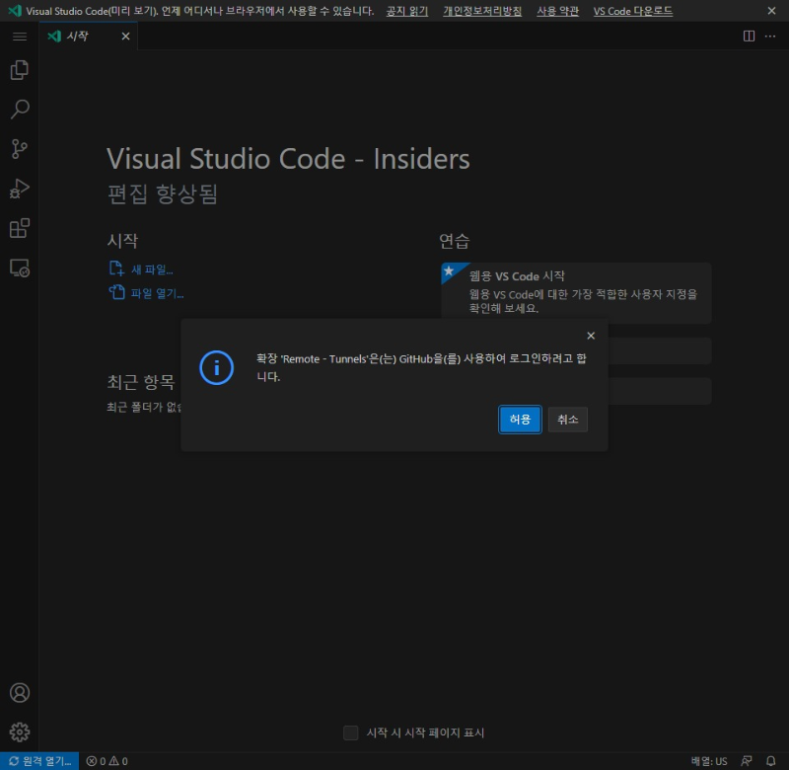Select the Search icon in activity bar
Screen dimensions: 789x770
coord(19,110)
